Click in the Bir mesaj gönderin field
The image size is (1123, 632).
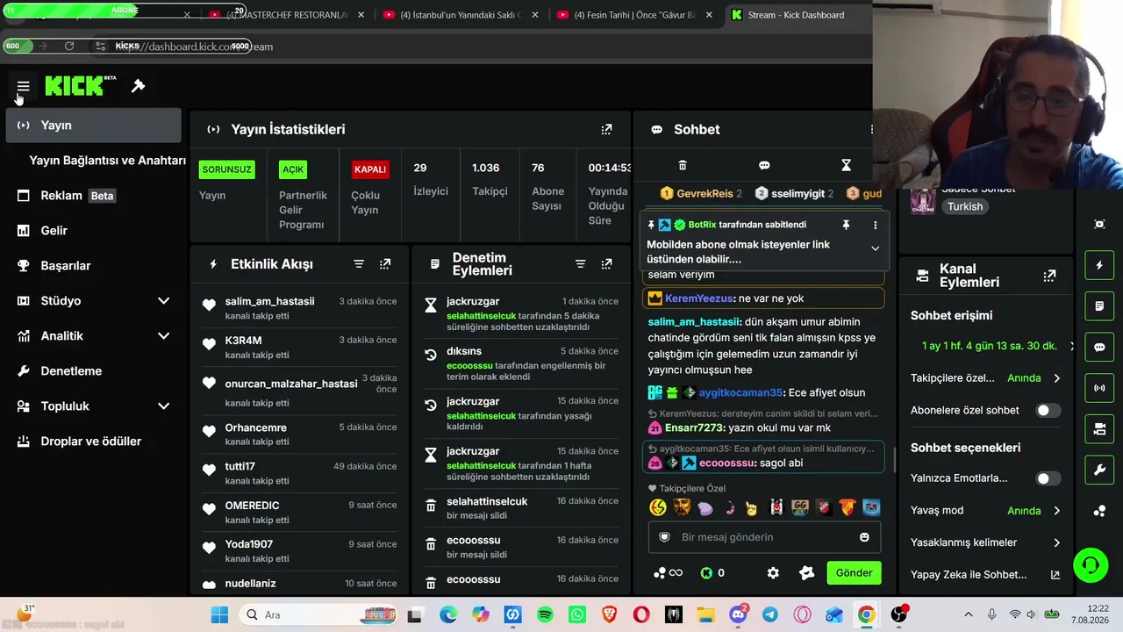click(x=764, y=537)
